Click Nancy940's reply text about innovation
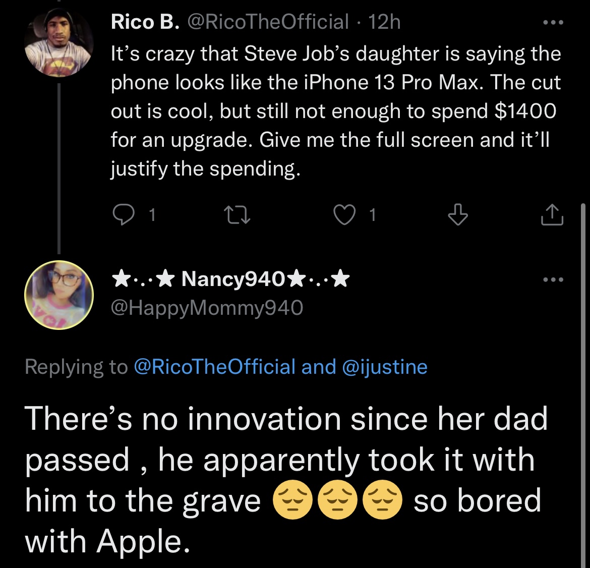 (x=286, y=480)
